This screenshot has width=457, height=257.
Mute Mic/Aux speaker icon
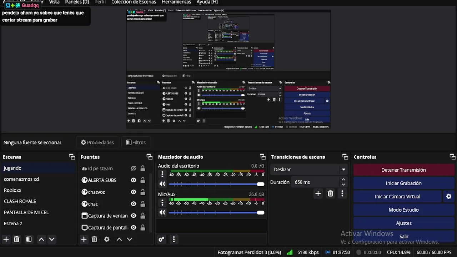(162, 212)
